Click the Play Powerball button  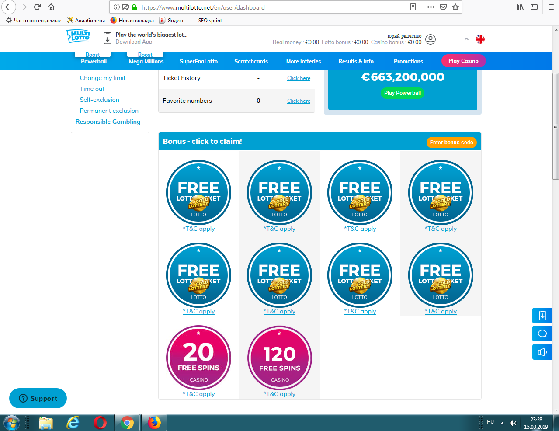403,93
